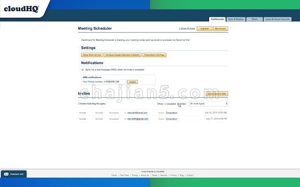Click the Show All Apps link
This screenshot has width=300, height=187.
[187, 29]
